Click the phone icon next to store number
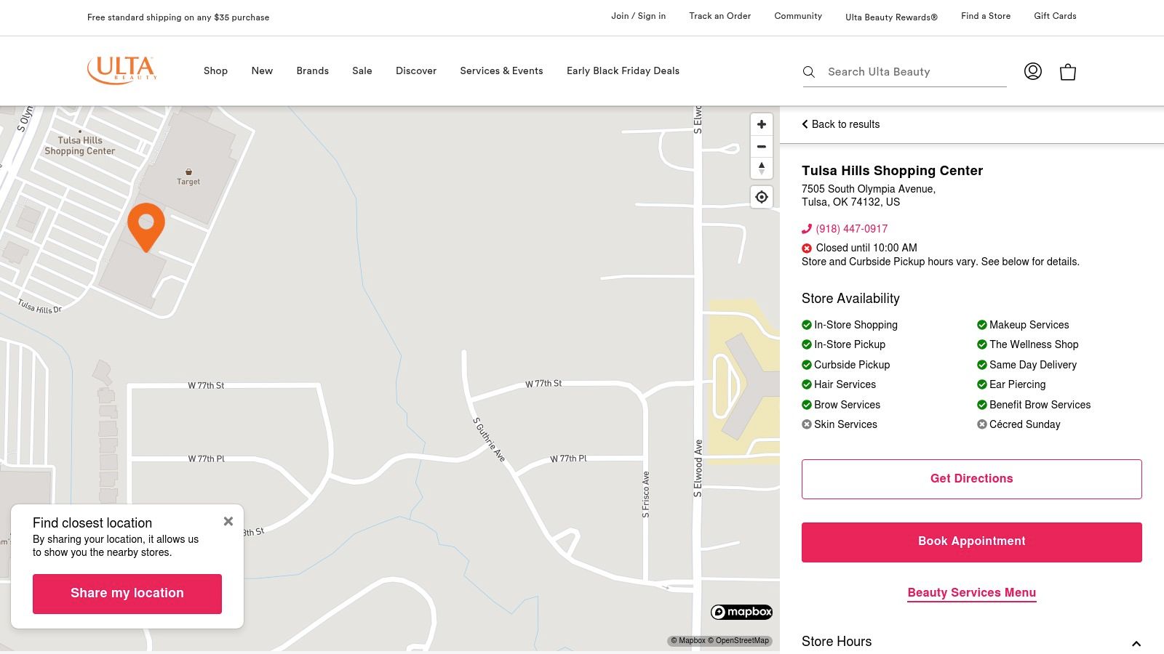1164x654 pixels. [806, 228]
